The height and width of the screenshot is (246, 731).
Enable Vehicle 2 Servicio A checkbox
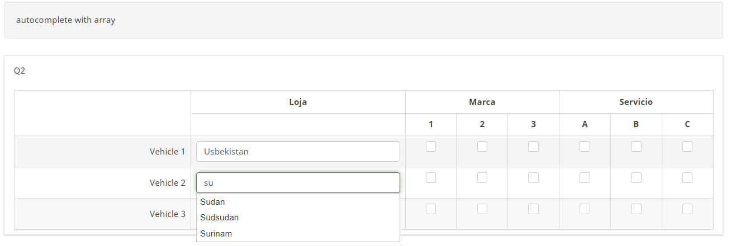pos(585,178)
